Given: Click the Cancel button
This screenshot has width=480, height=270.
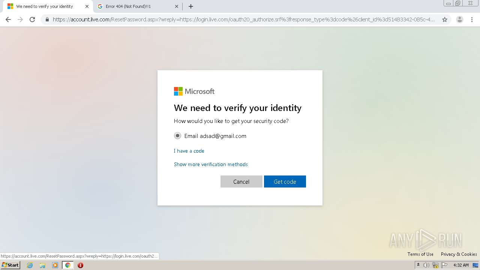Looking at the screenshot, I should point(241,181).
